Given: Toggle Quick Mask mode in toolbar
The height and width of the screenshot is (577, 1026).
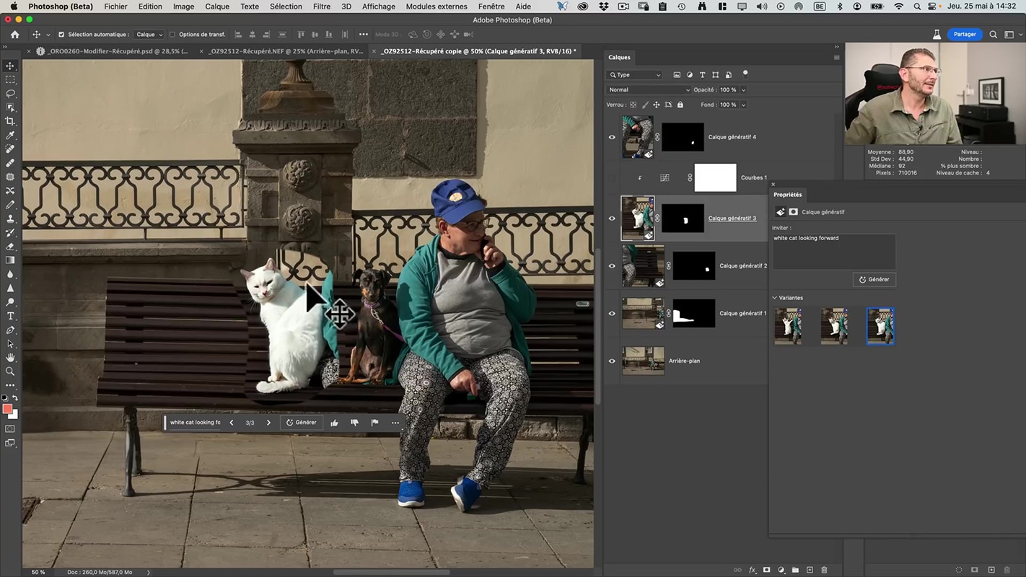Looking at the screenshot, I should click(x=10, y=428).
